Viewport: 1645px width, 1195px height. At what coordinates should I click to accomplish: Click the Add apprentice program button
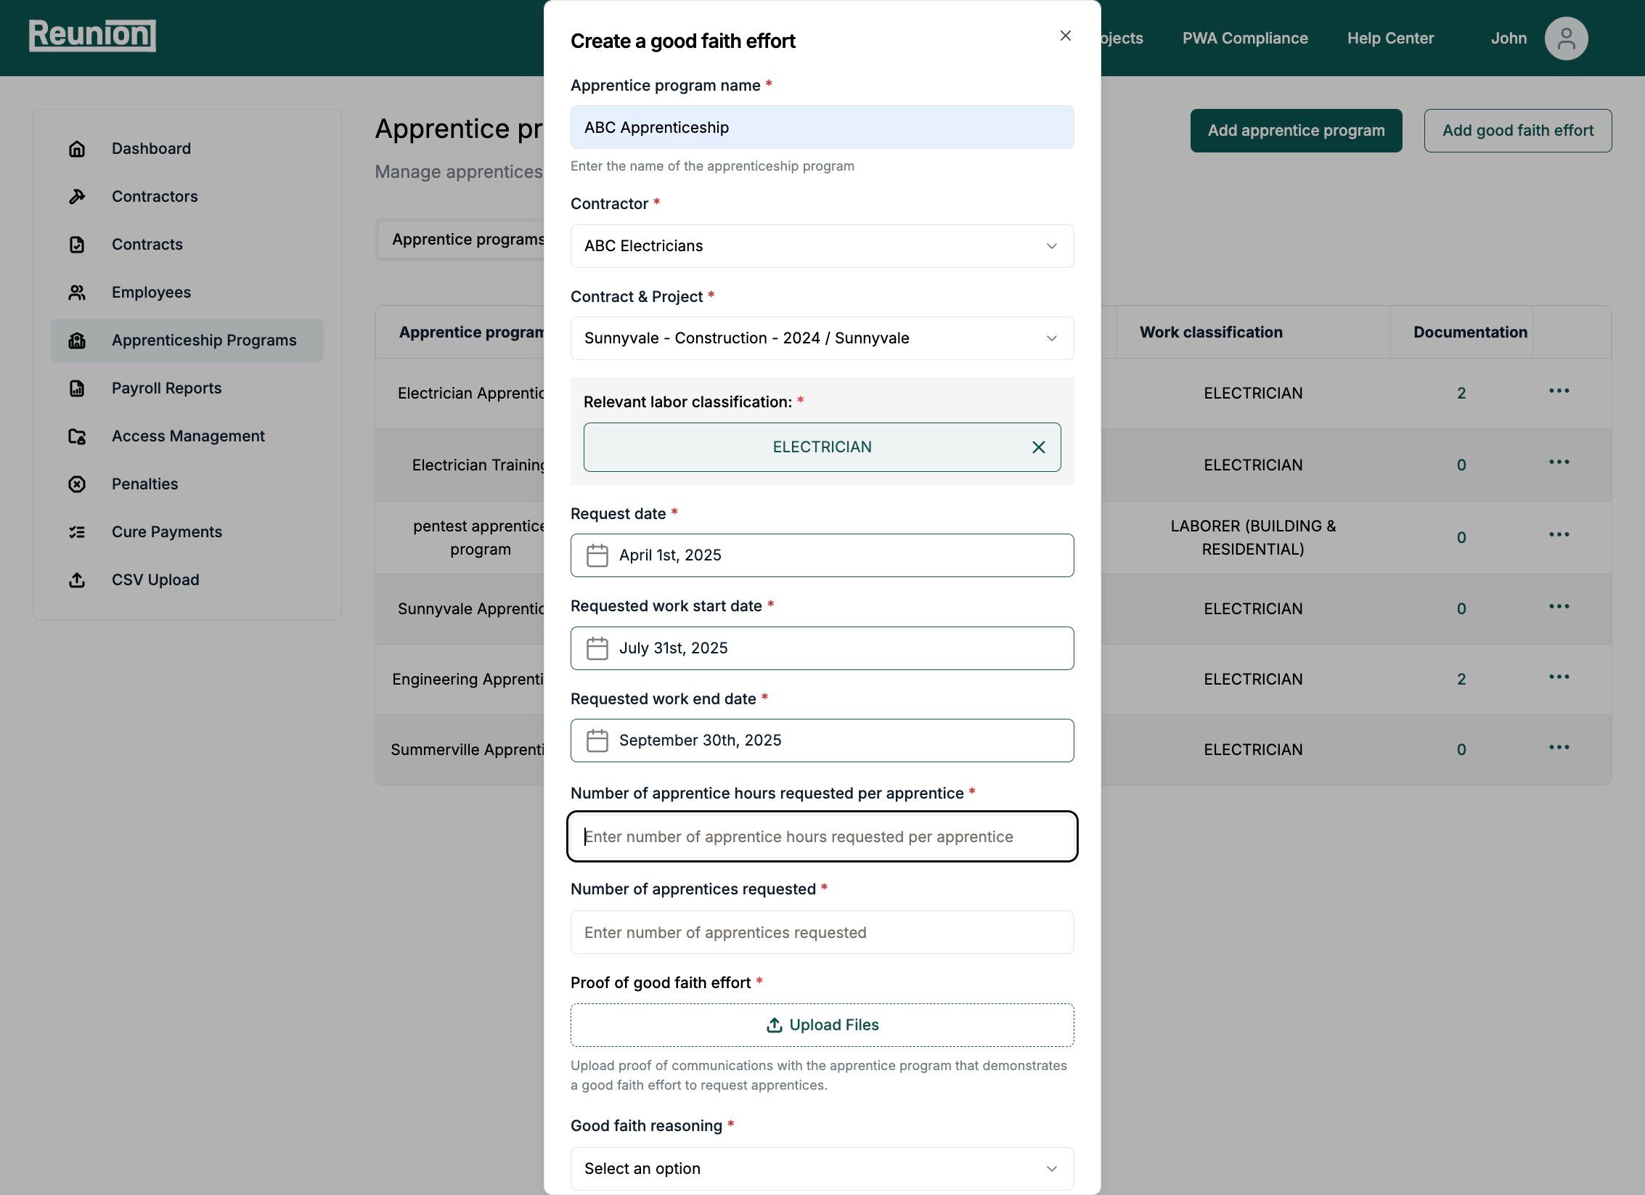[x=1296, y=131]
